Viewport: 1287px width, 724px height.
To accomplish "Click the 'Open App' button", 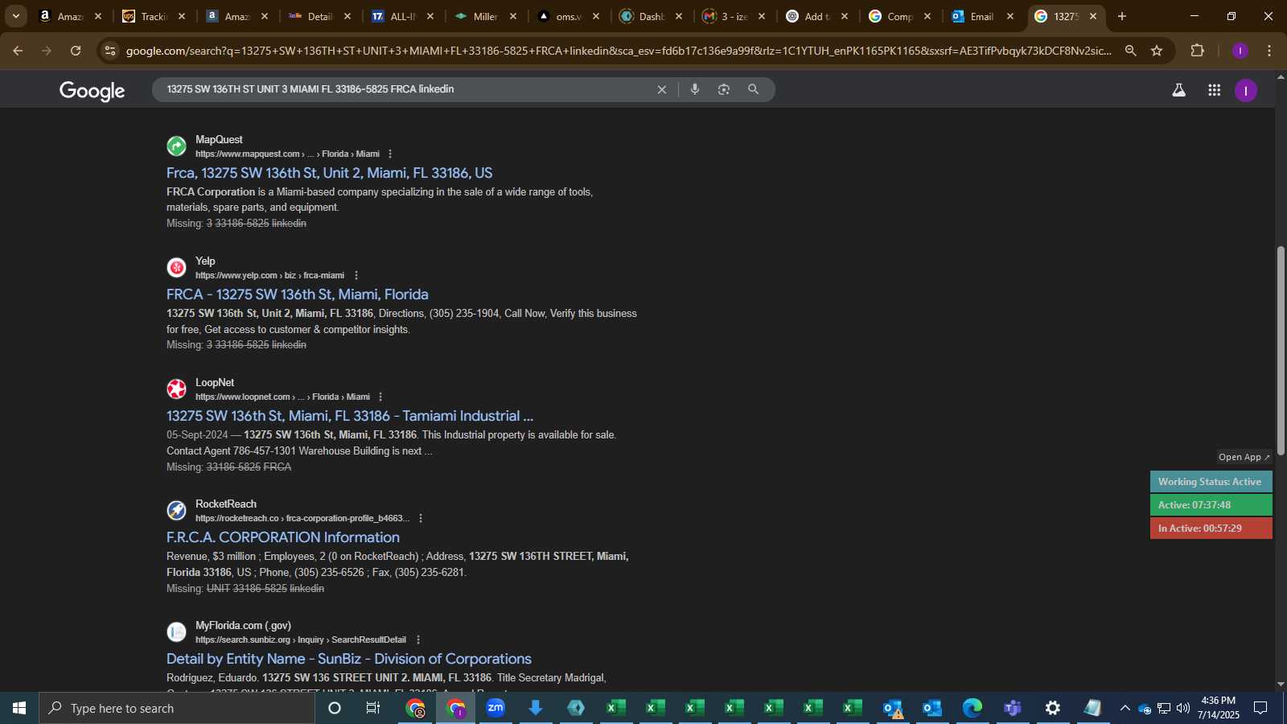I will tap(1244, 457).
